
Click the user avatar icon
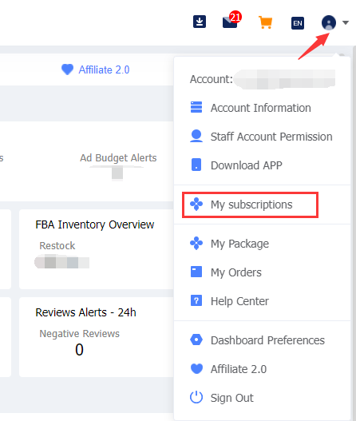click(329, 22)
